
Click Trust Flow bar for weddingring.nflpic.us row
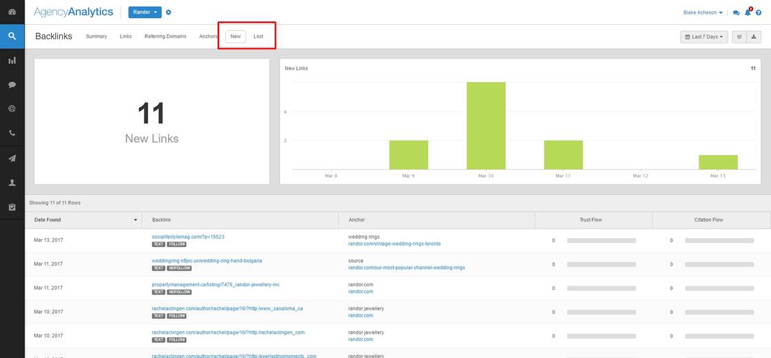602,264
